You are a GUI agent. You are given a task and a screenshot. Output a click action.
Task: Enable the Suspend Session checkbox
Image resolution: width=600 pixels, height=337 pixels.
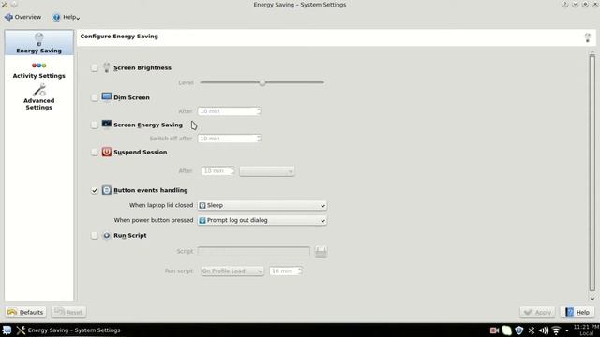pyautogui.click(x=95, y=152)
